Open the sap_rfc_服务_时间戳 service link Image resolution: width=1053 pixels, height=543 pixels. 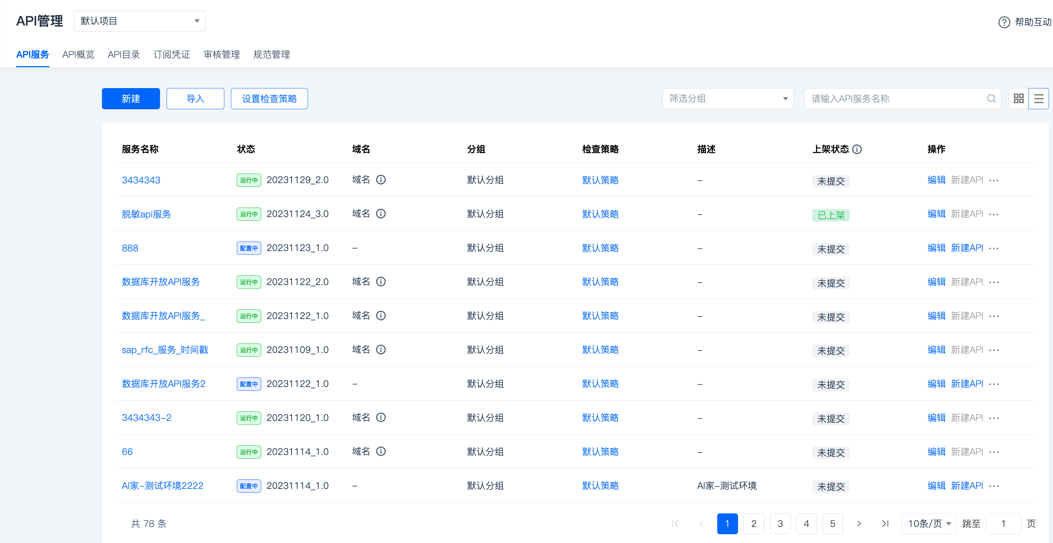(x=165, y=350)
